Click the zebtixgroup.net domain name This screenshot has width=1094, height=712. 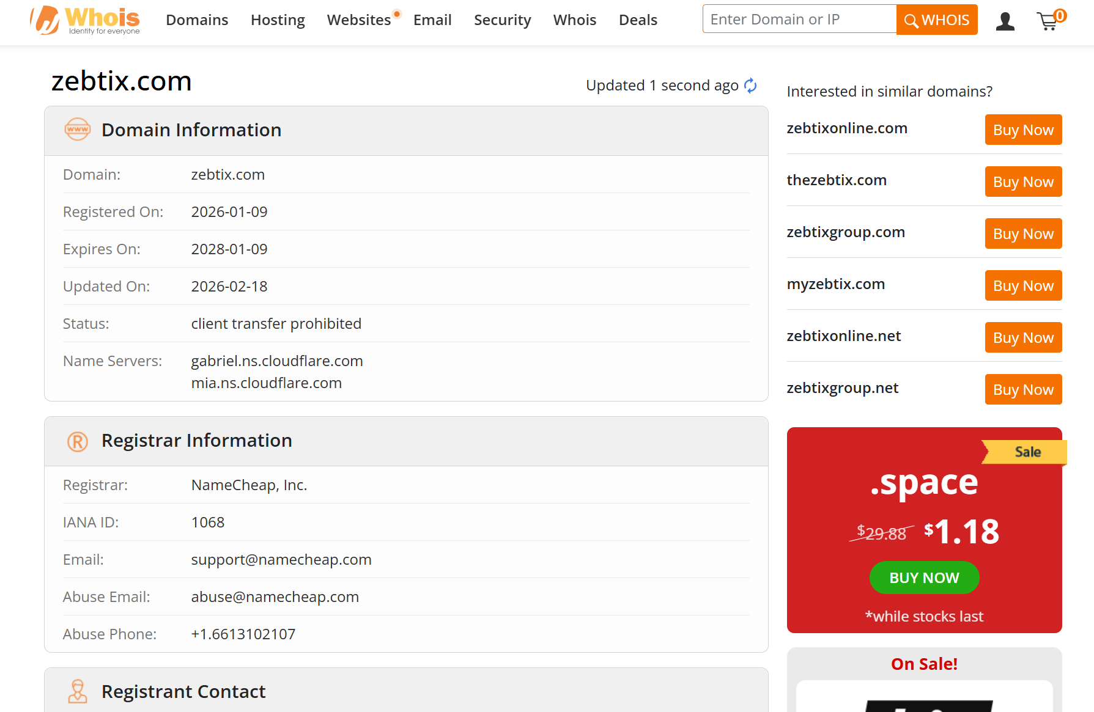point(843,388)
